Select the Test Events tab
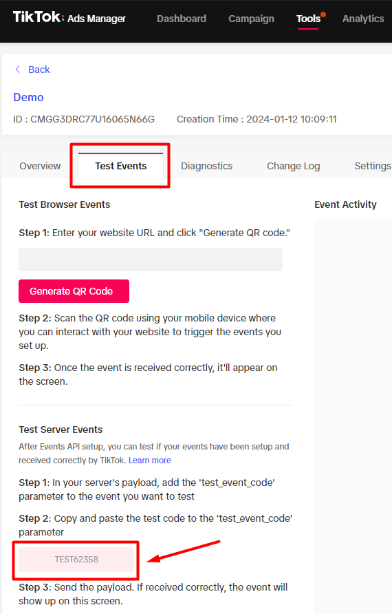The image size is (392, 614). tap(121, 166)
